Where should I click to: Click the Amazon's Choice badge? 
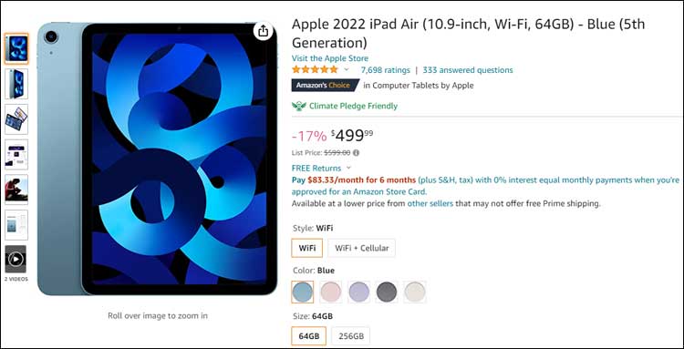[325, 86]
